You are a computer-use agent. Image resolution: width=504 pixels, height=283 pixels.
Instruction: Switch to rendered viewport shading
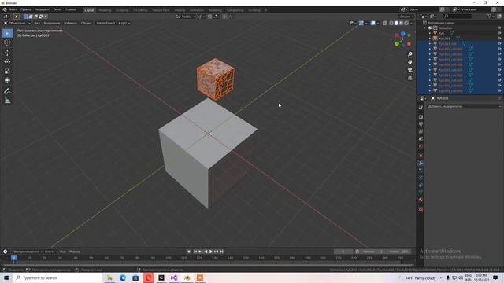pyautogui.click(x=406, y=23)
